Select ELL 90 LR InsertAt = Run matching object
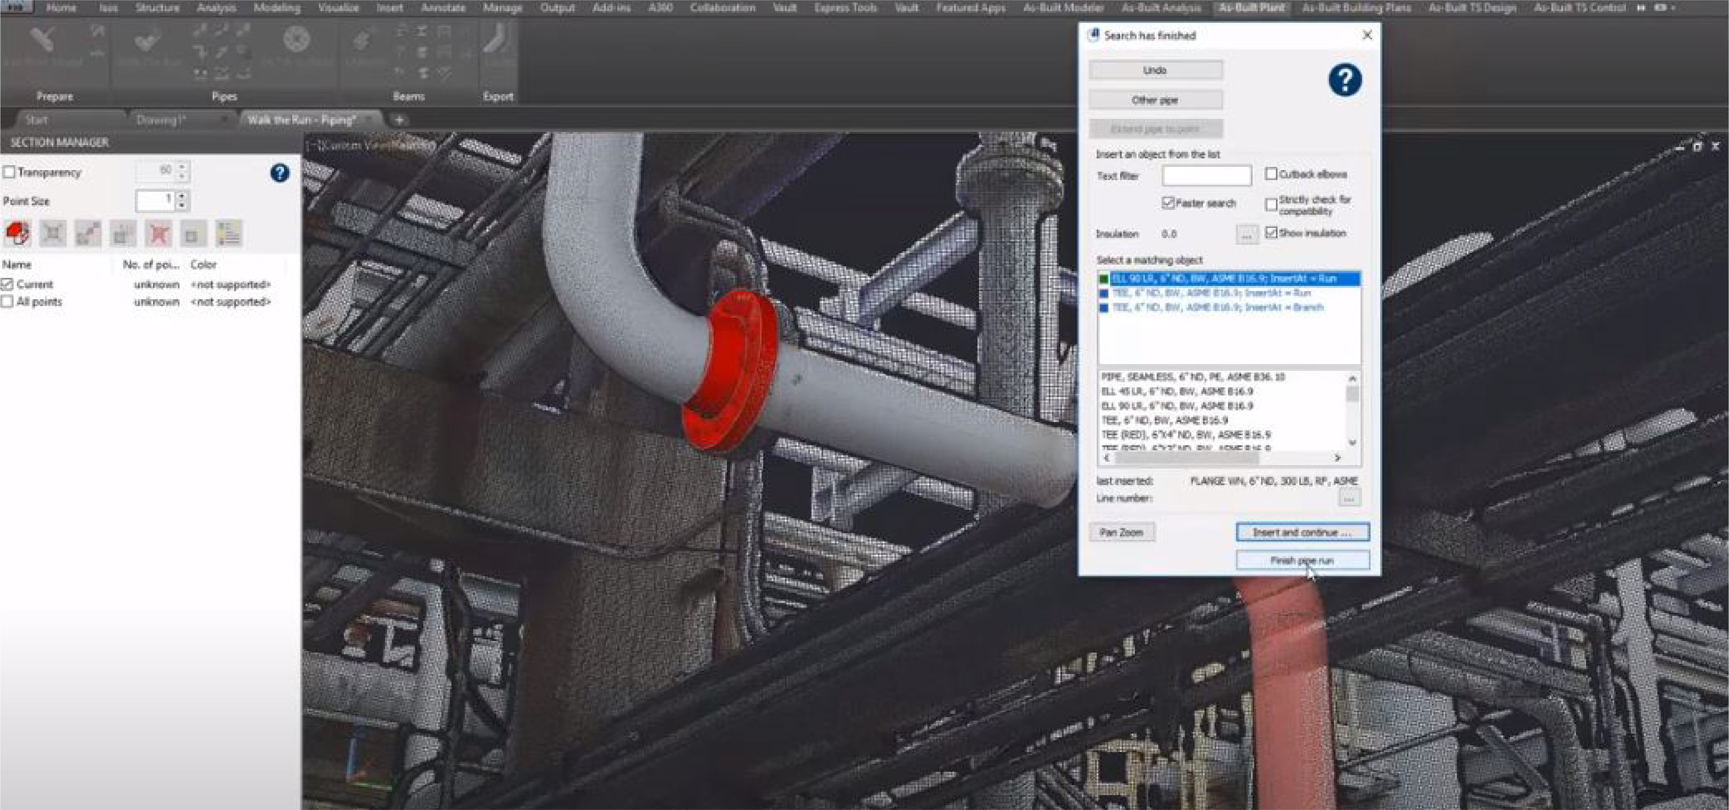This screenshot has width=1729, height=810. click(1230, 278)
